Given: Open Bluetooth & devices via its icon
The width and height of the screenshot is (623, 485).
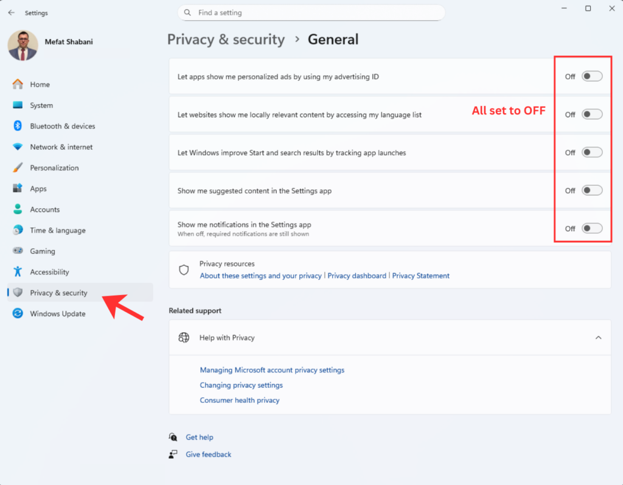Looking at the screenshot, I should tap(18, 126).
